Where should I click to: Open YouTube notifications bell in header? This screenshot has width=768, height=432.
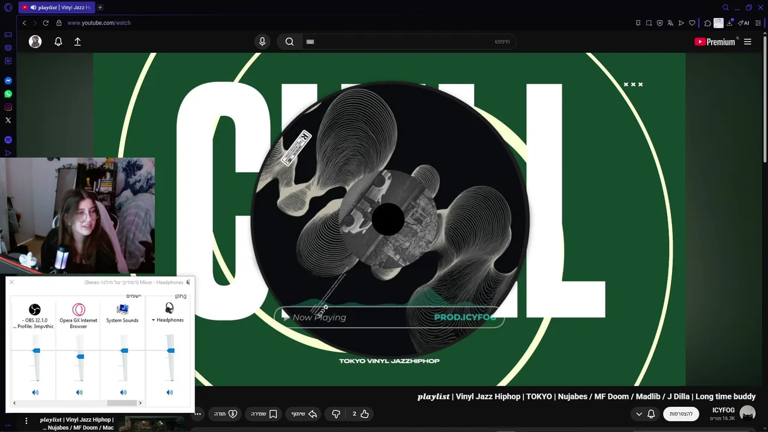click(58, 41)
